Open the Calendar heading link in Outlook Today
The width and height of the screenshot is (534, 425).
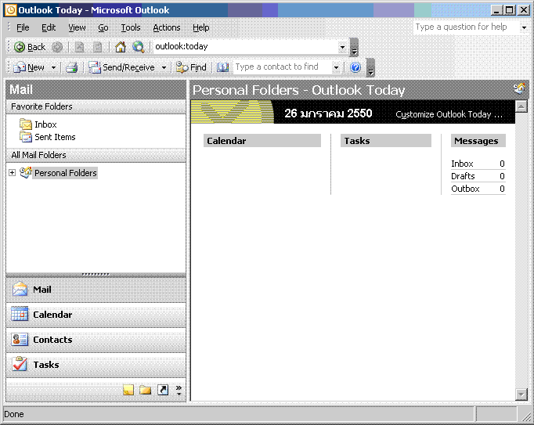tap(226, 141)
